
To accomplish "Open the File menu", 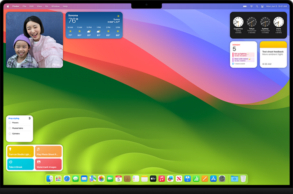I will coord(24,6).
